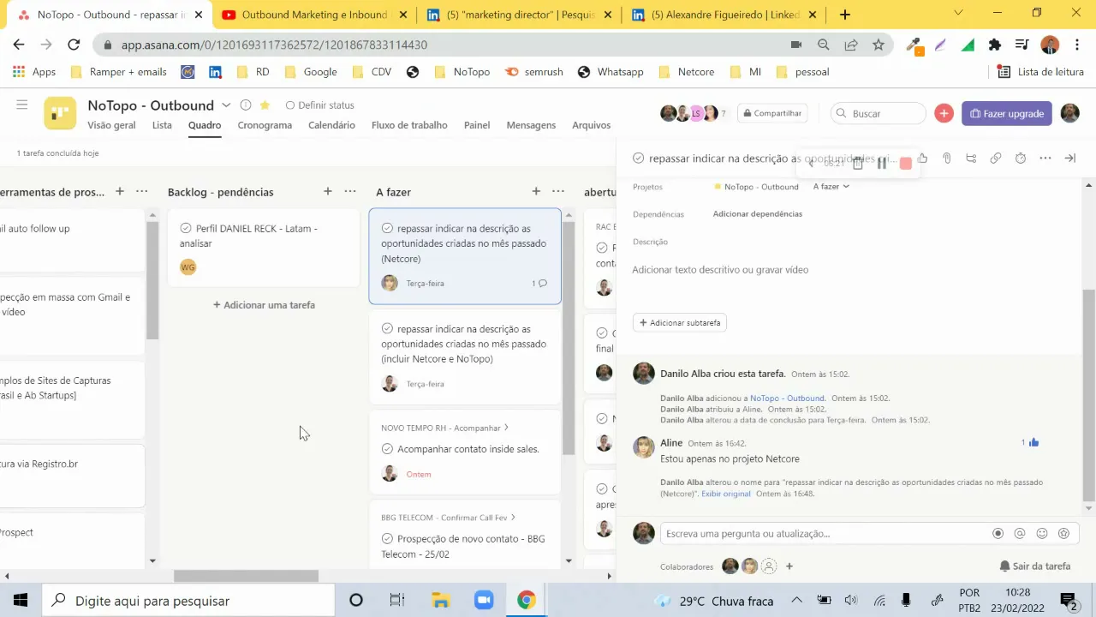The height and width of the screenshot is (617, 1096).
Task: Copy the task link with chain icon
Action: [996, 159]
